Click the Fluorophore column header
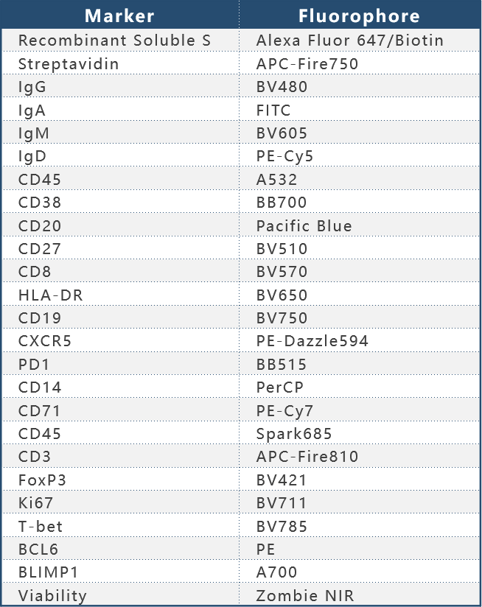 360,15
